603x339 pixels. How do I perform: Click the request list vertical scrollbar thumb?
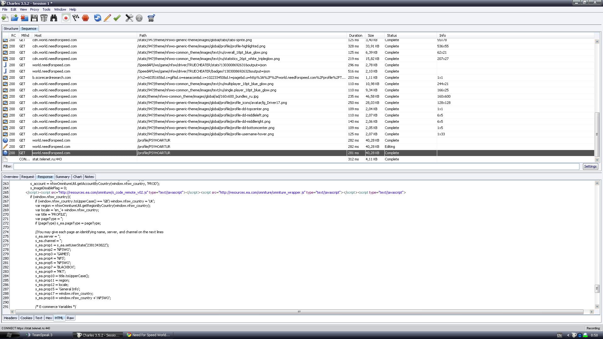click(597, 134)
